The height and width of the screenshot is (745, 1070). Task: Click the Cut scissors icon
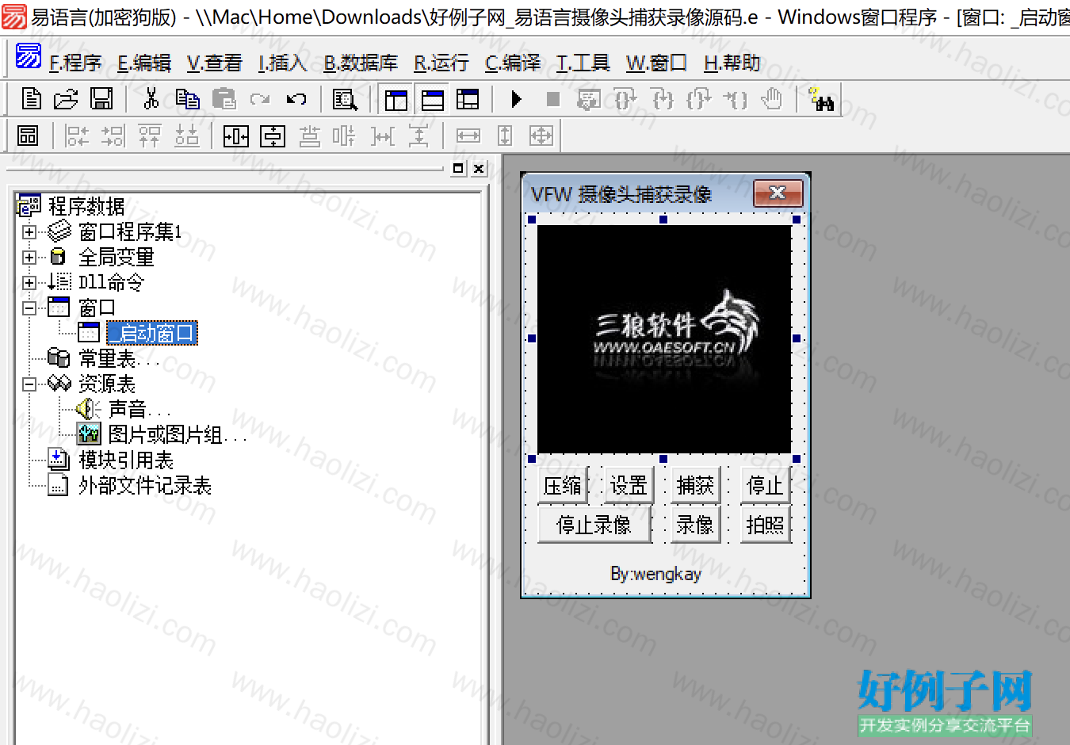click(151, 99)
